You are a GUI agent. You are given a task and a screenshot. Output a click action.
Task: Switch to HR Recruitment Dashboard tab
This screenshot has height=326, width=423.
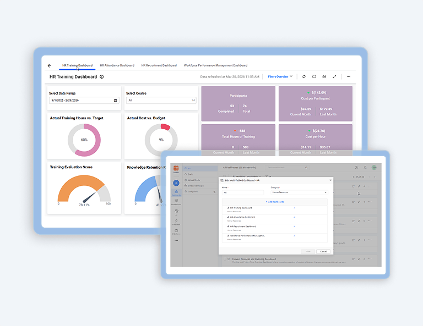pyautogui.click(x=159, y=65)
